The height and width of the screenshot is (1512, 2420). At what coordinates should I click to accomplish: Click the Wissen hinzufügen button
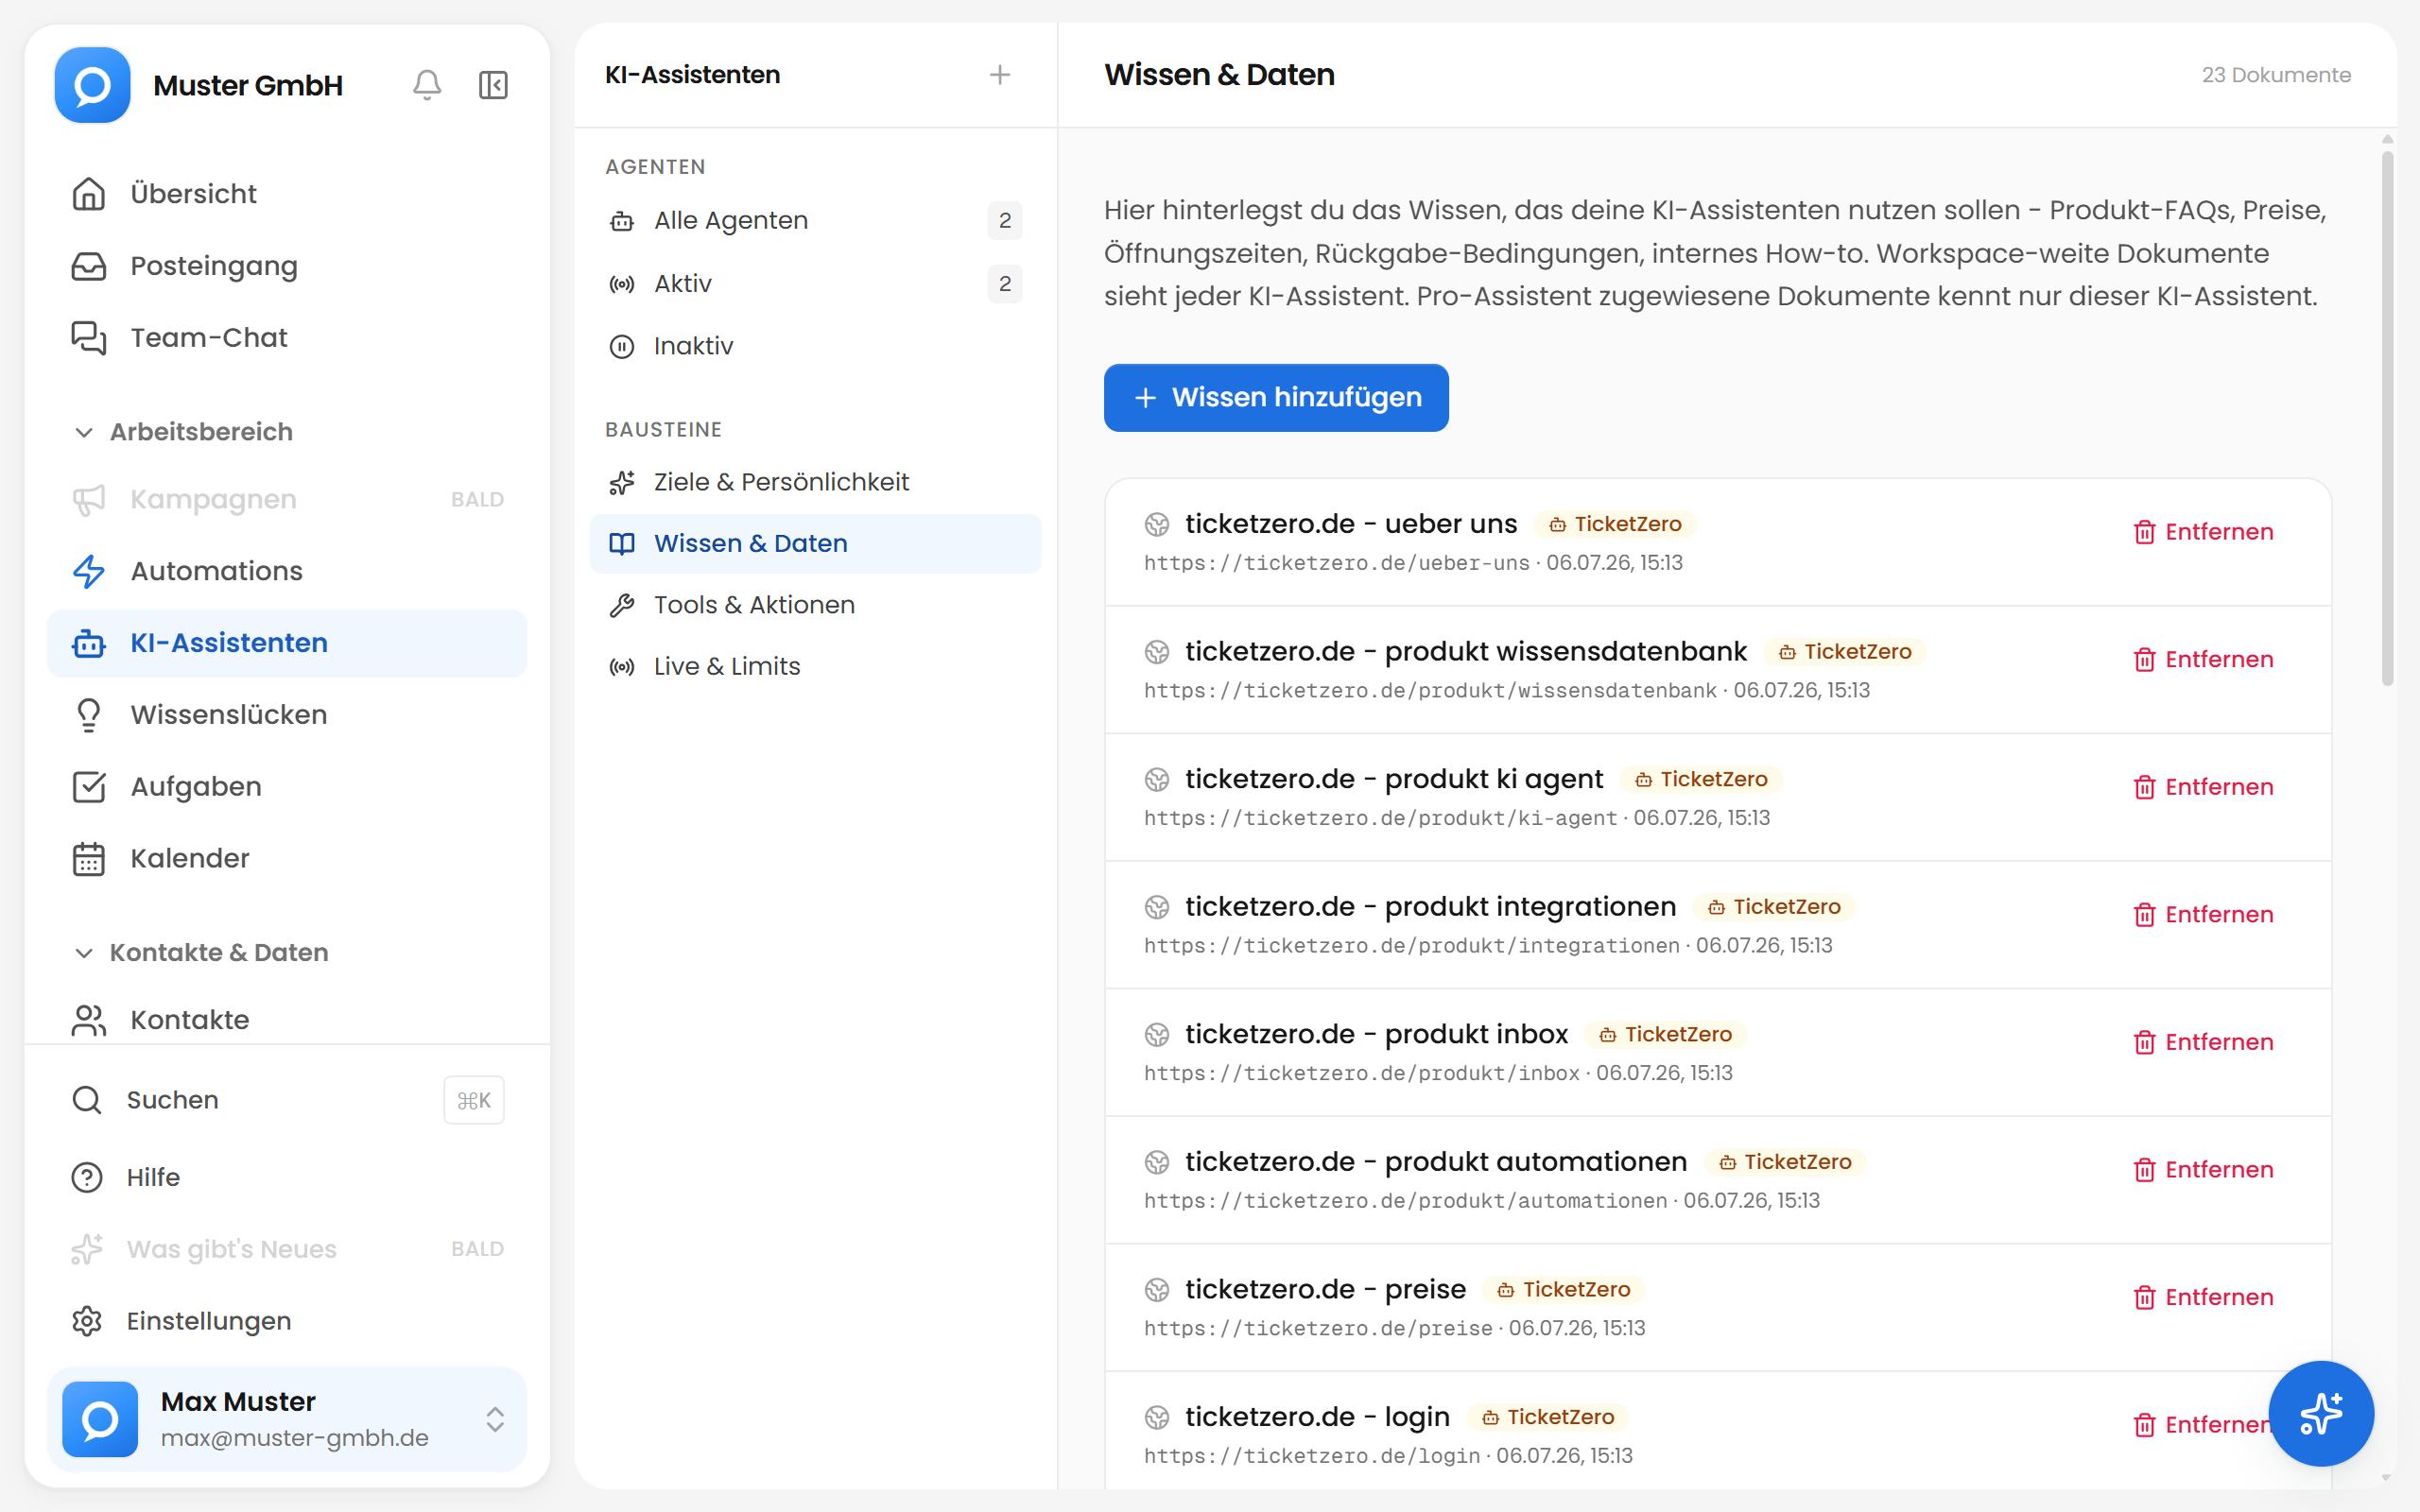click(1275, 398)
